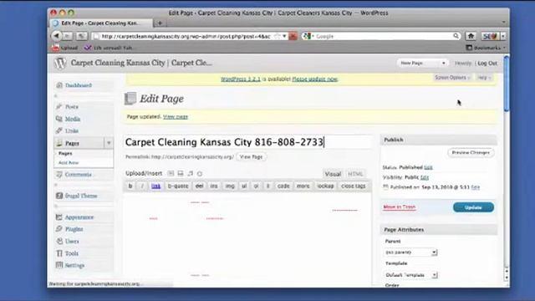The image size is (535, 301).
Task: Click the browser Back arrow button
Action: [56, 36]
